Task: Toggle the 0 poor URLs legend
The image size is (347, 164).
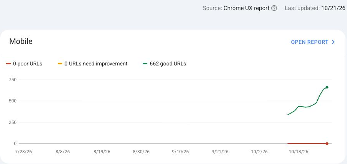Action: (x=24, y=64)
